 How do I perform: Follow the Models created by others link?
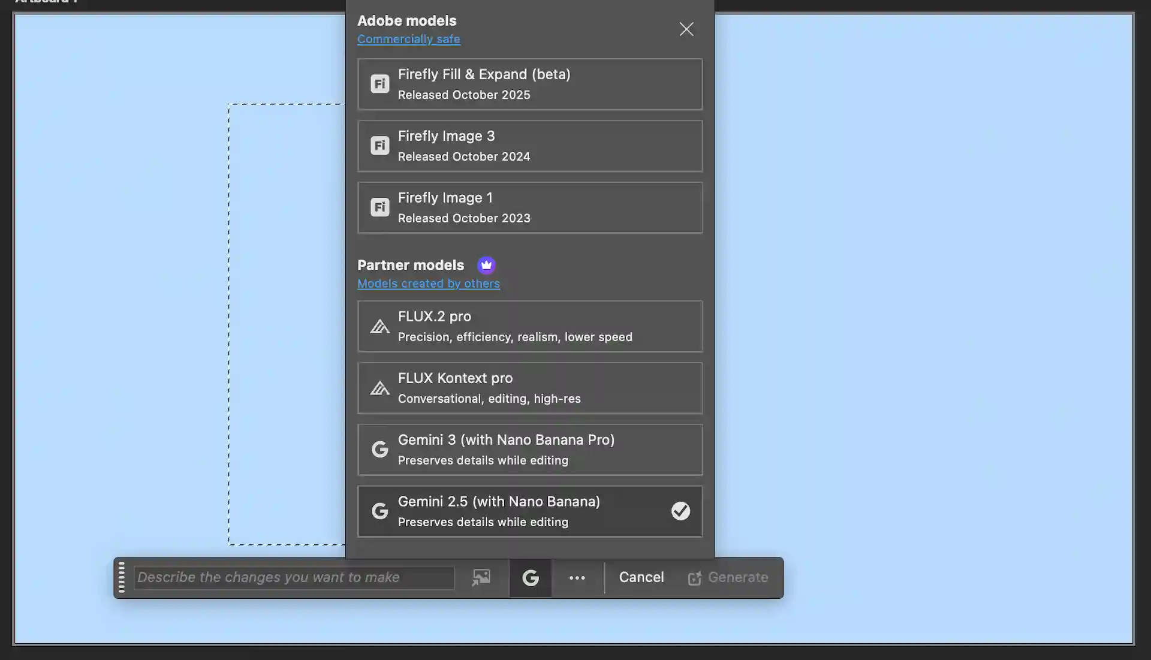tap(428, 283)
